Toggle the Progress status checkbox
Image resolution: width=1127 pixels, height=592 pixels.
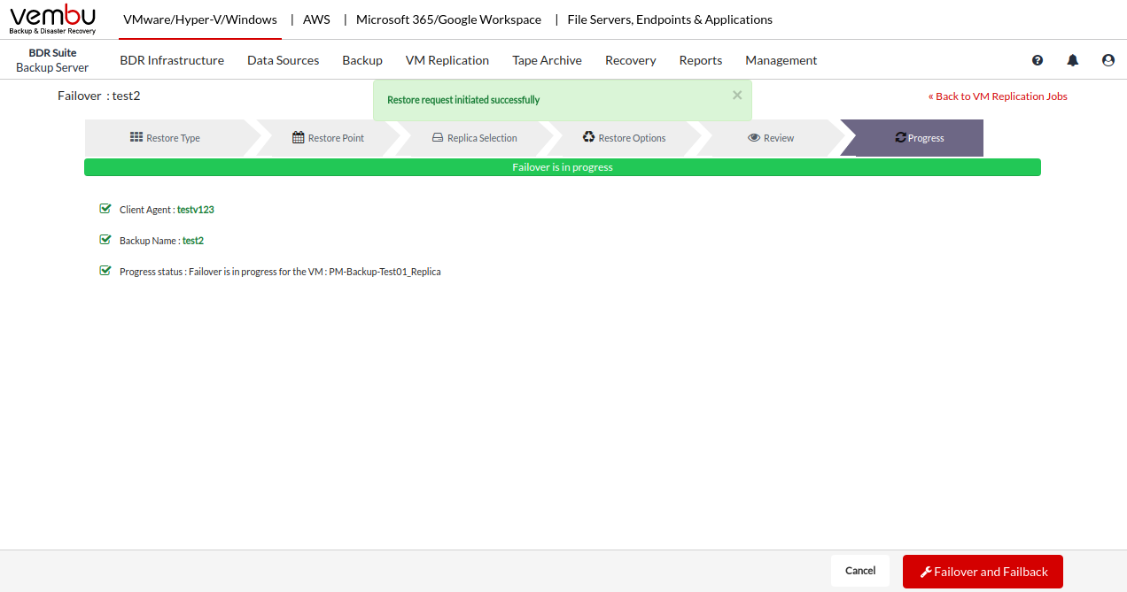pyautogui.click(x=105, y=271)
